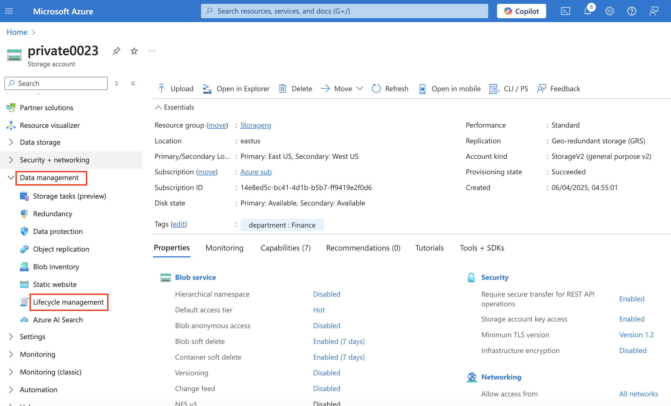The height and width of the screenshot is (406, 671).
Task: Open Static website settings
Action: tap(55, 284)
